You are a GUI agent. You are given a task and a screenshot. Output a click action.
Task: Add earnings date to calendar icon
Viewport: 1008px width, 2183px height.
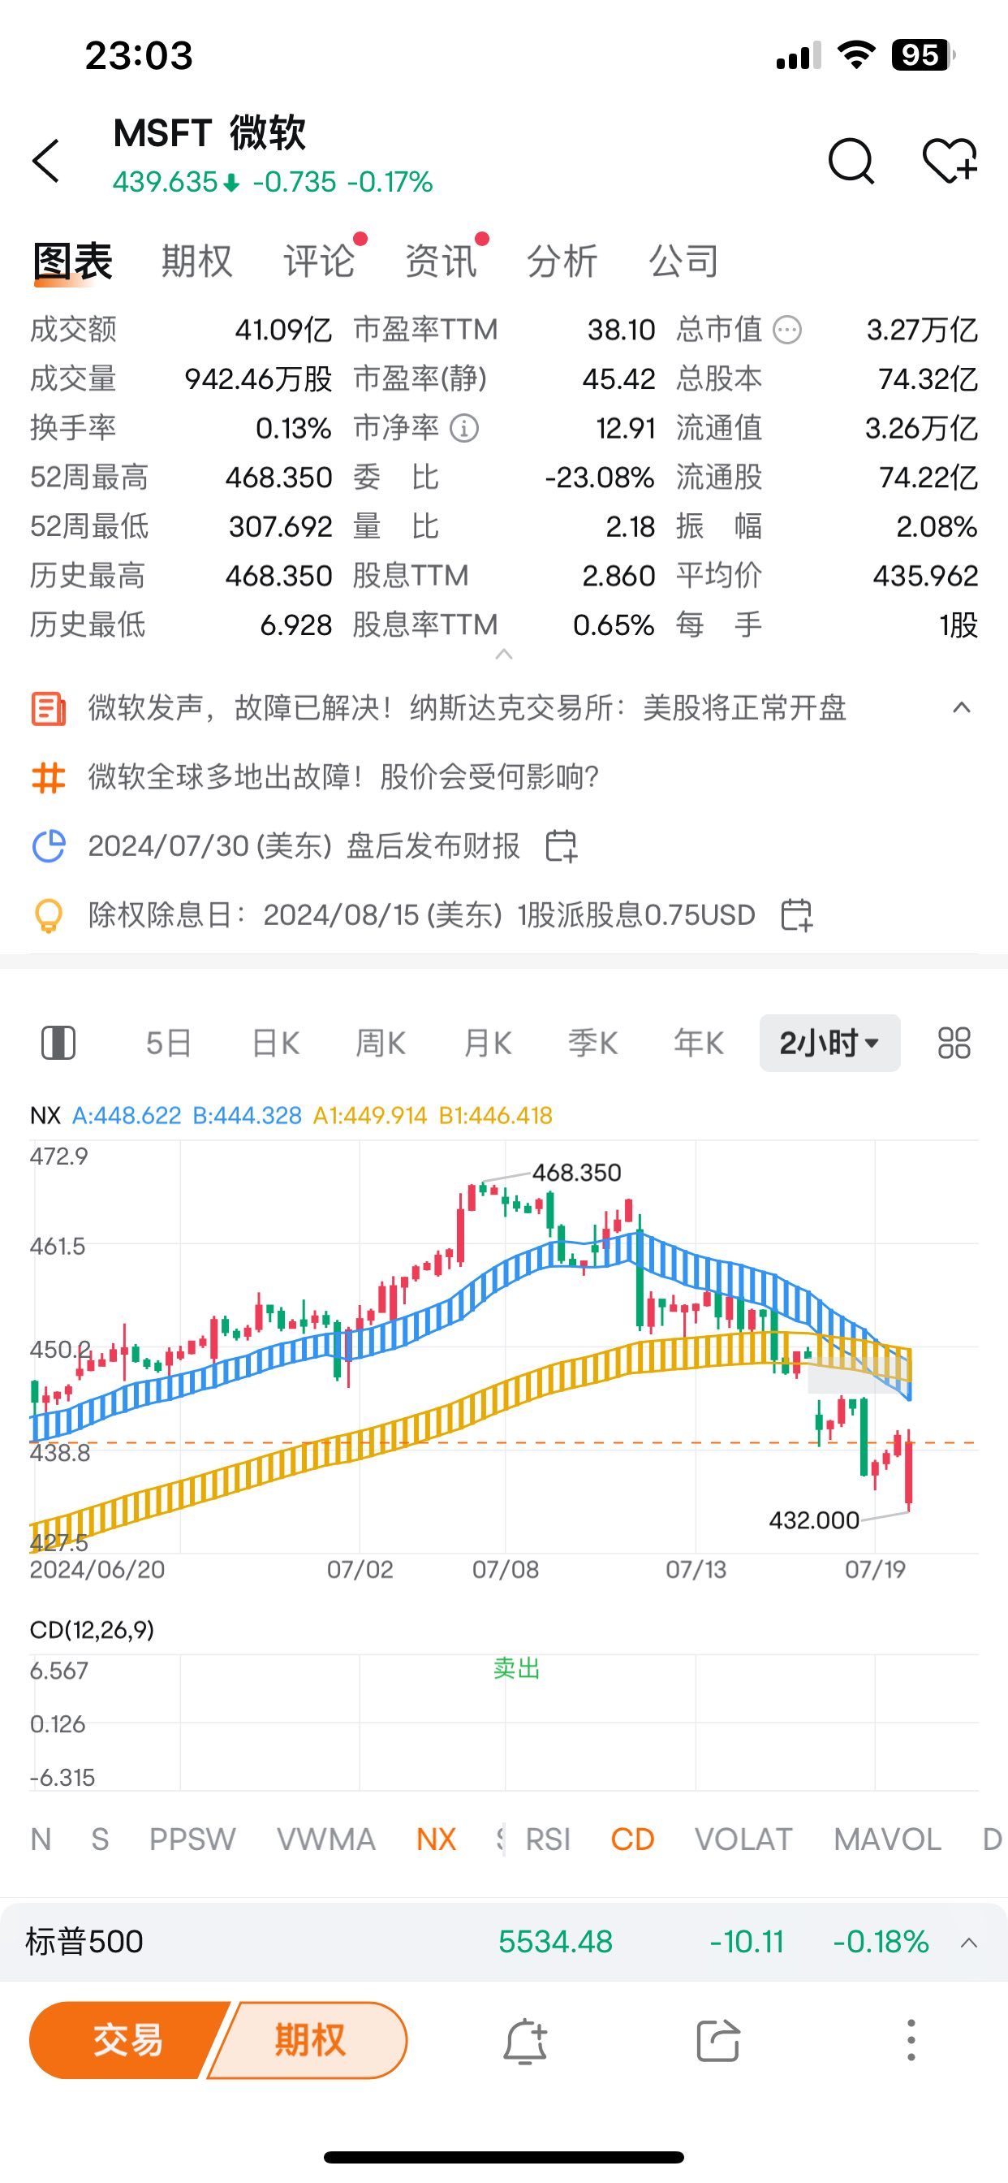[x=561, y=845]
